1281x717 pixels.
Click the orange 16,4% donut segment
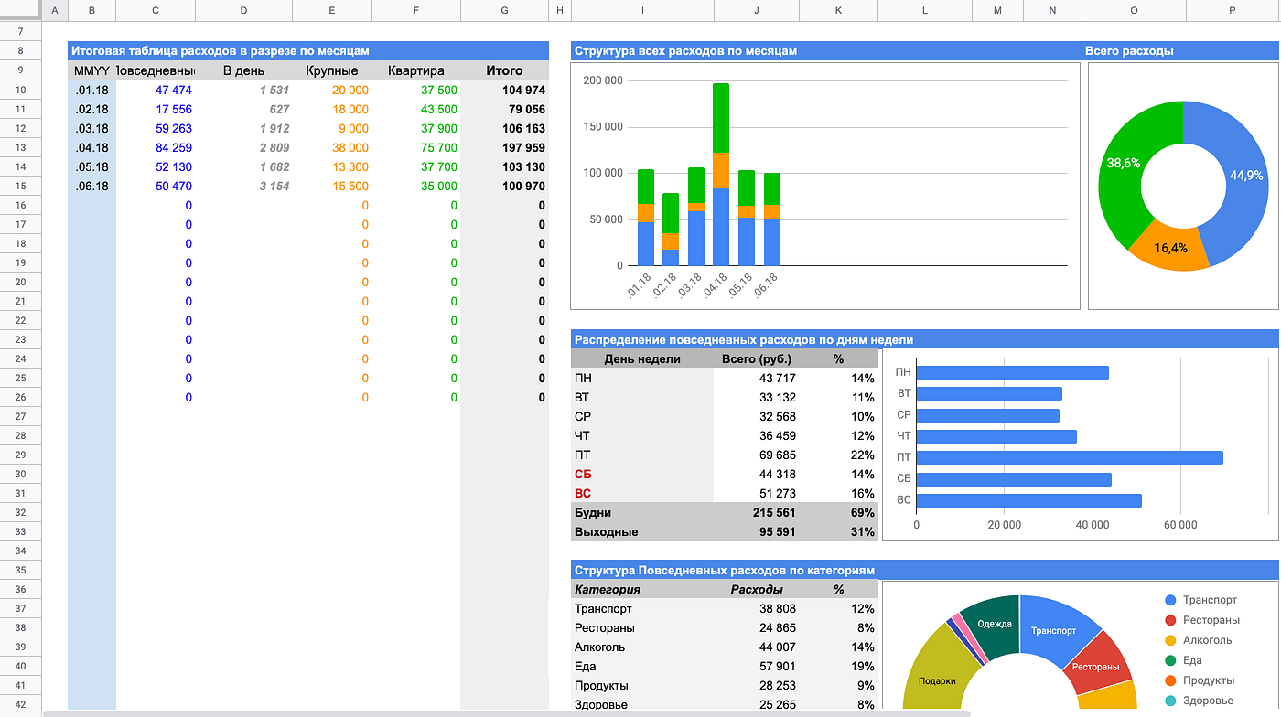1169,247
